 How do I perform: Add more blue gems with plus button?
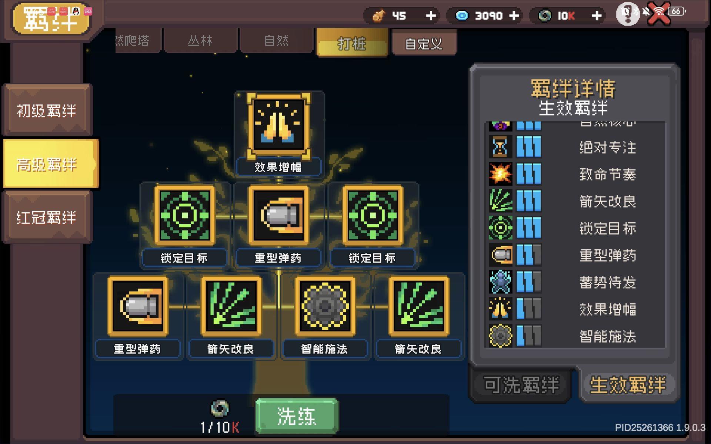(x=514, y=16)
